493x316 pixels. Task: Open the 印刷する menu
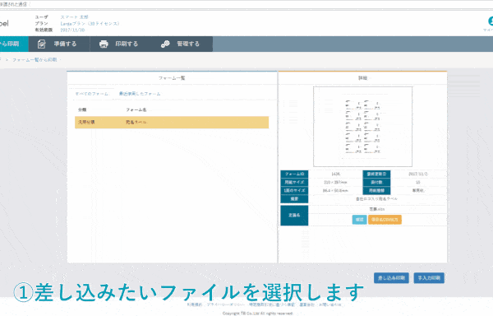[121, 44]
